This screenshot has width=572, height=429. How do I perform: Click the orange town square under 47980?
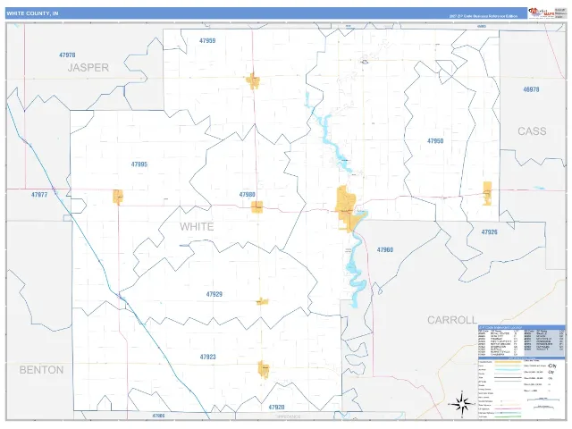(257, 206)
